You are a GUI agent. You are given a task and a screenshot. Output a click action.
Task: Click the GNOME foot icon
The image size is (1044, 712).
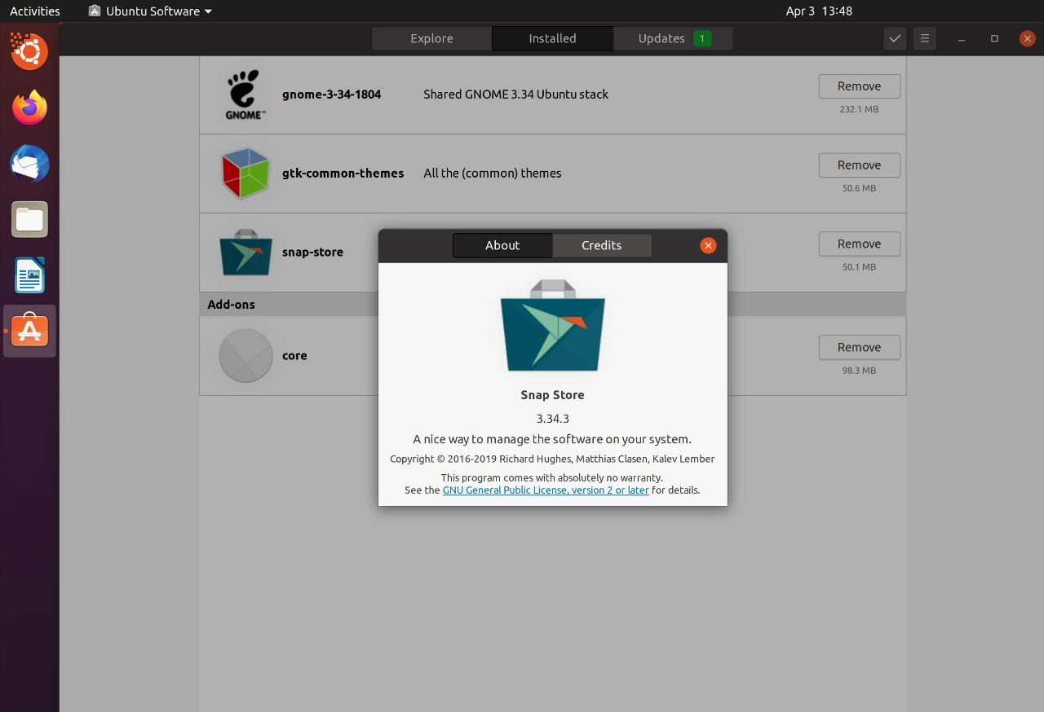245,94
